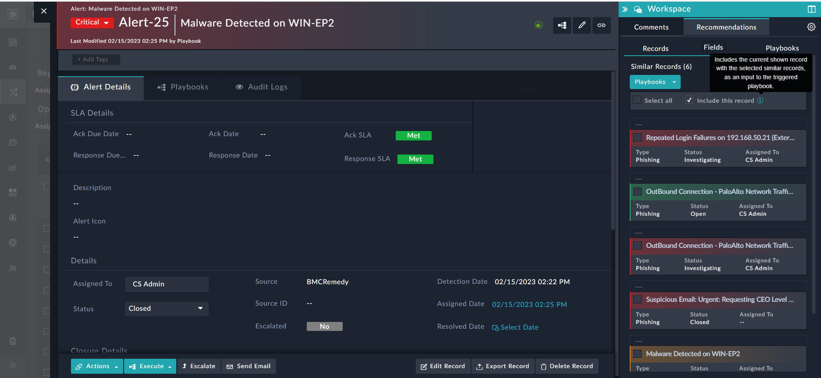The width and height of the screenshot is (821, 378).
Task: Check the Select all checkbox
Action: [x=637, y=100]
